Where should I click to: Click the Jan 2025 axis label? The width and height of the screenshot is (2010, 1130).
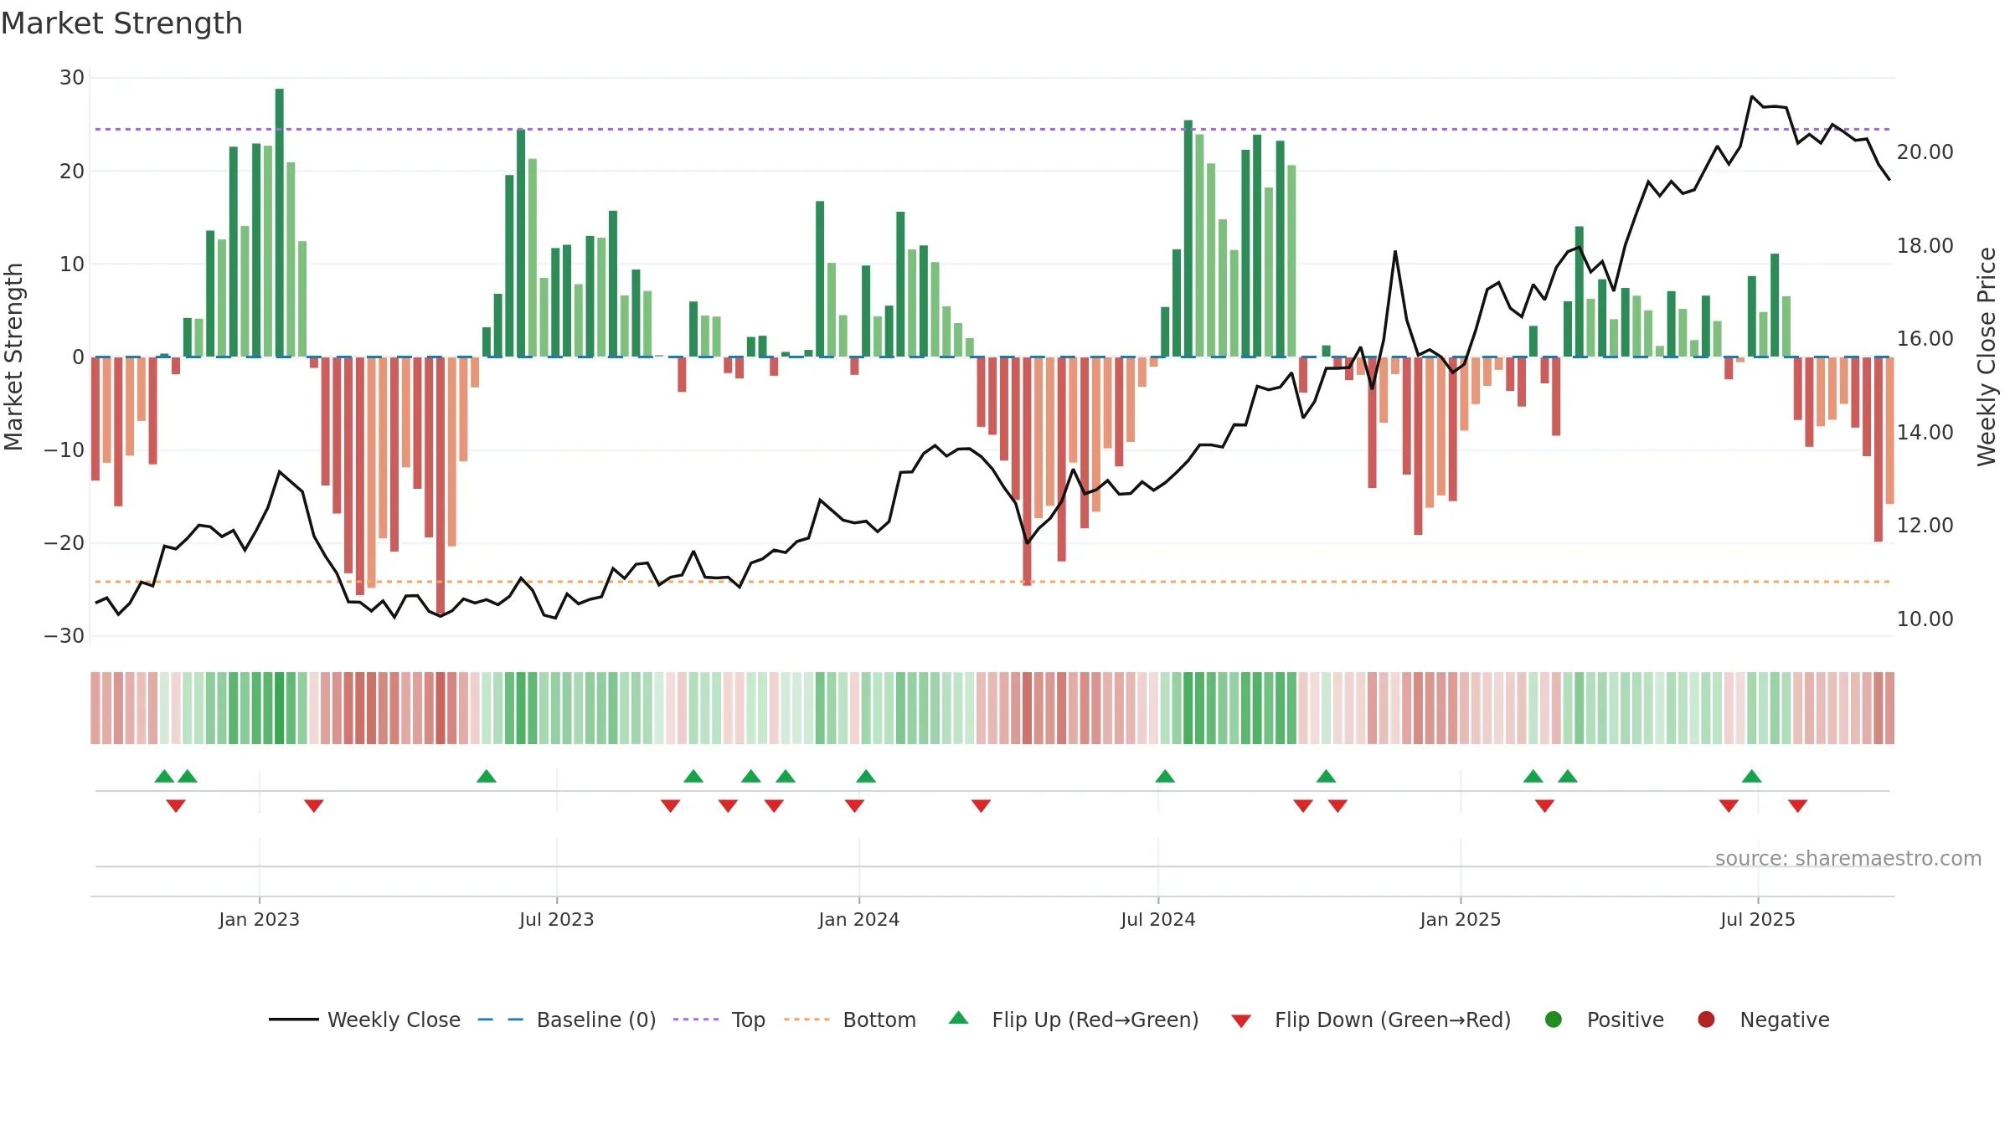pos(1460,920)
